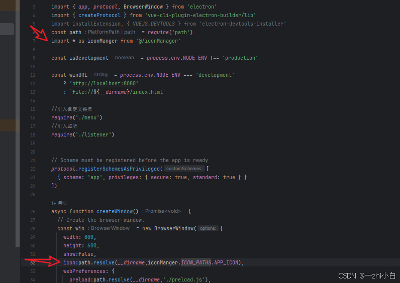Screen dimensions: 400x283
Task: Click the iconManger import identifier
Action: pyautogui.click(x=103, y=41)
